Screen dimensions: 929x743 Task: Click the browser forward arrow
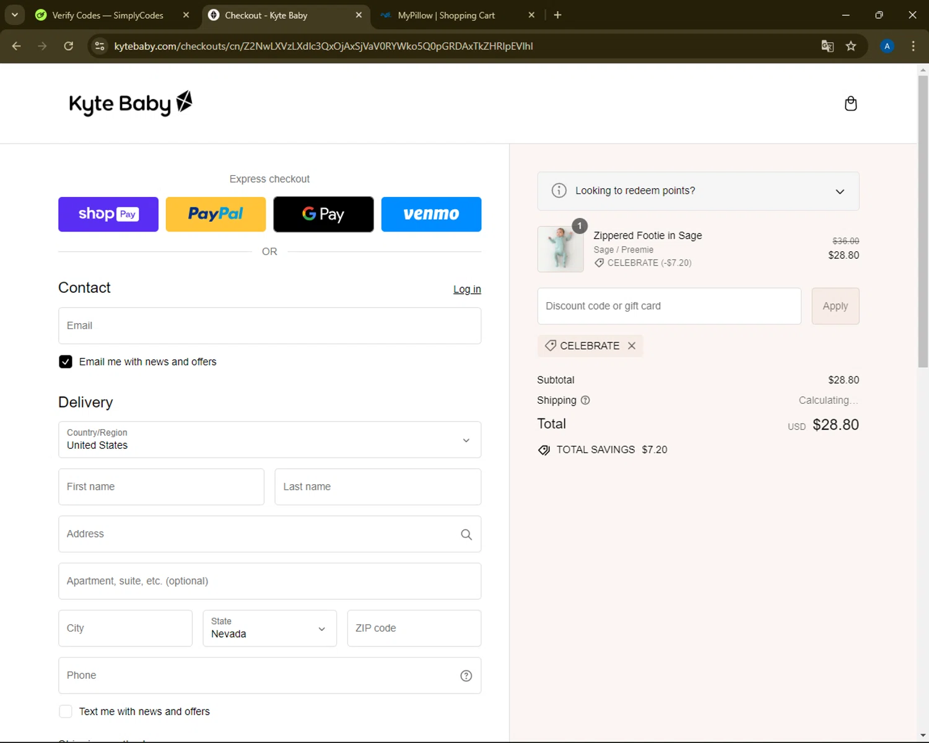point(42,46)
